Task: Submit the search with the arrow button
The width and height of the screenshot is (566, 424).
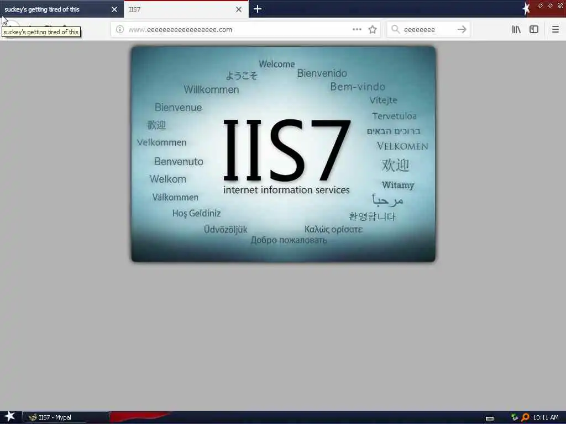Action: click(x=462, y=30)
